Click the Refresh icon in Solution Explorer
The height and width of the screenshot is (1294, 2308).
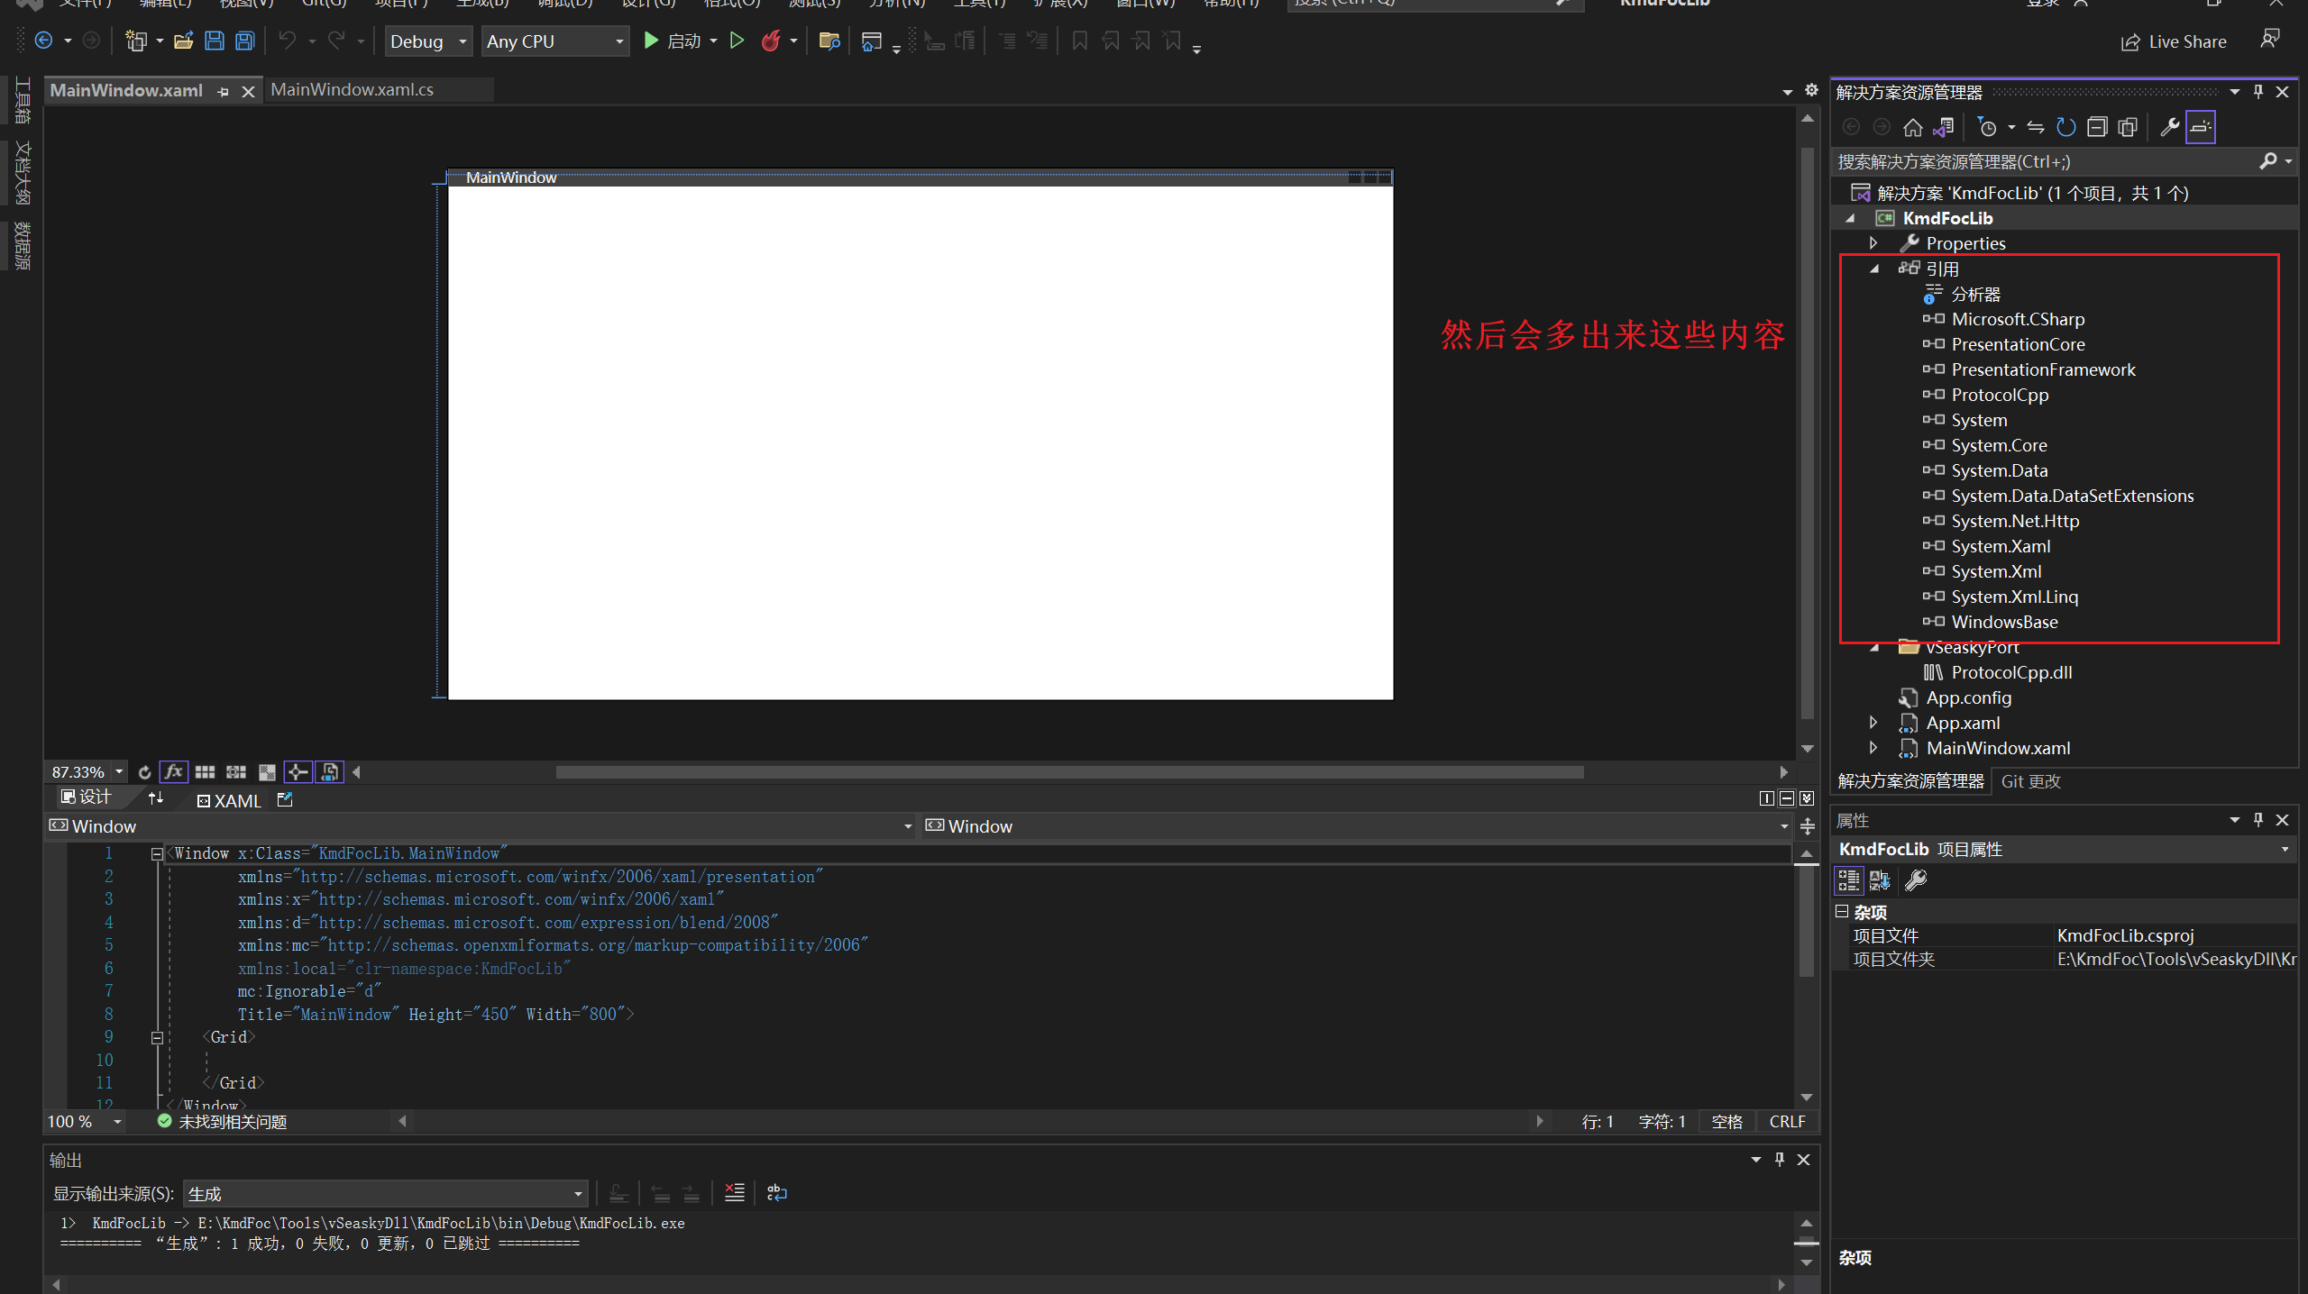(2065, 127)
